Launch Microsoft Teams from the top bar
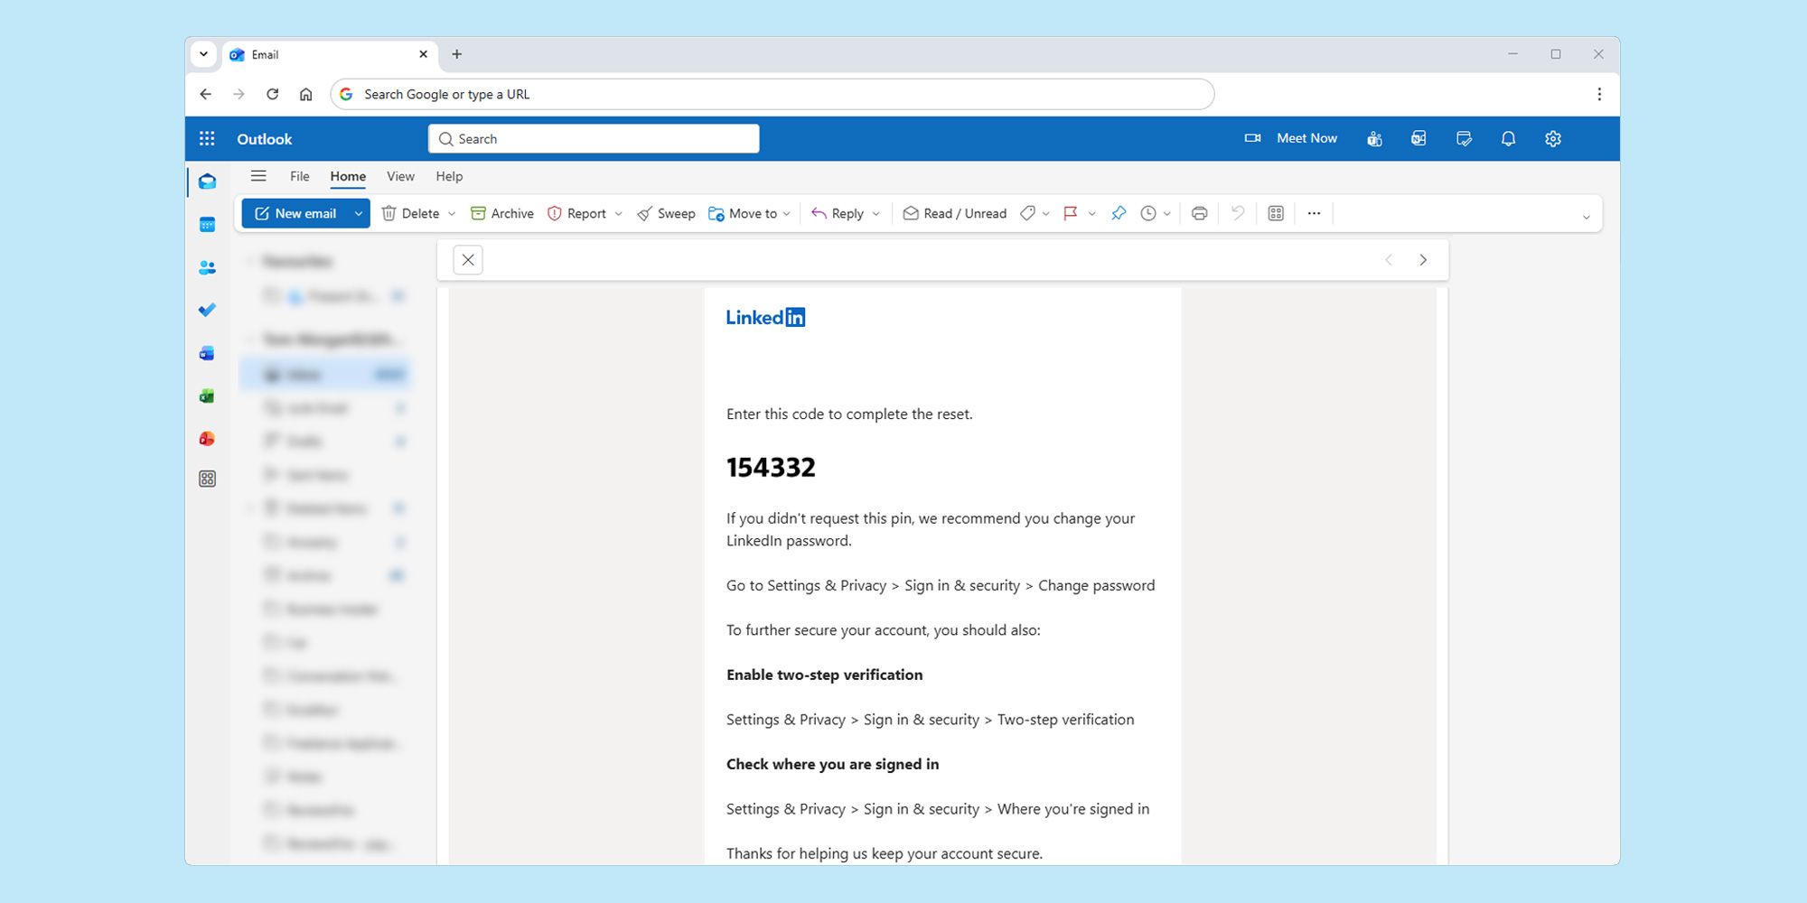Screen dimensions: 1807x903 (1374, 138)
